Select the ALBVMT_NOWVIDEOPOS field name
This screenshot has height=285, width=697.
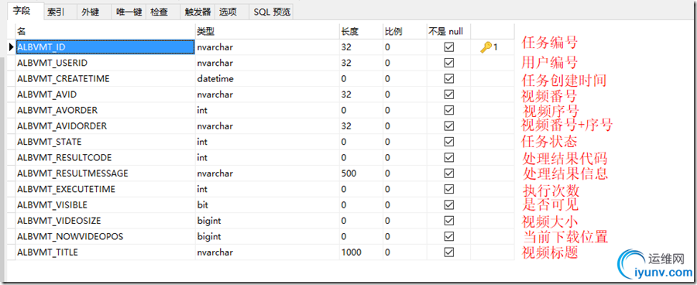pos(70,236)
